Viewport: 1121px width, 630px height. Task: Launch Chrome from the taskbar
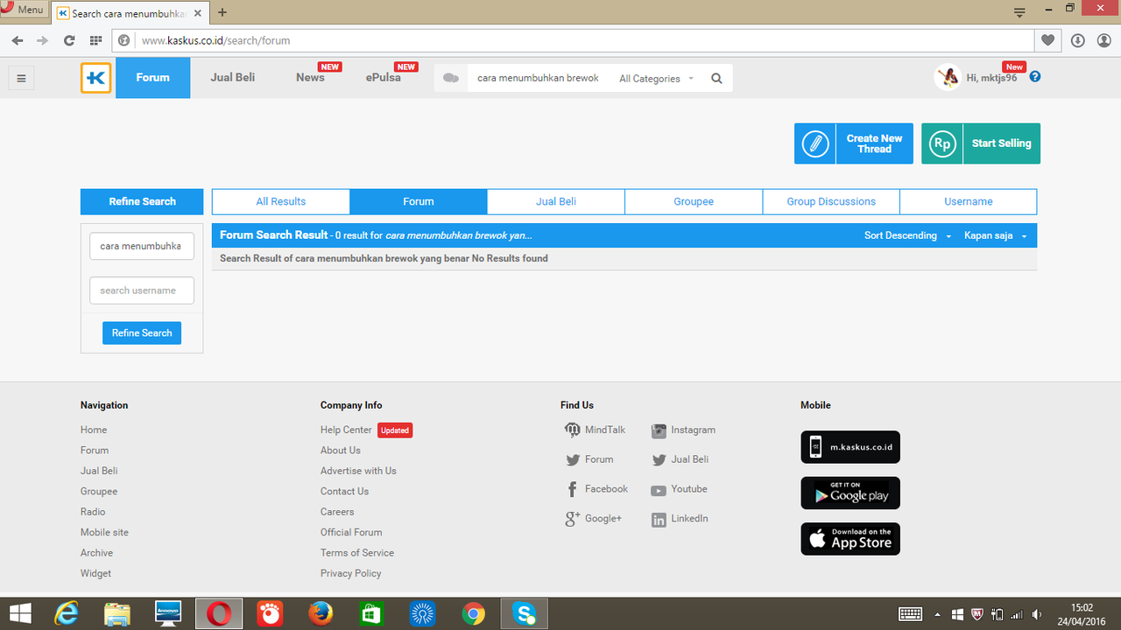click(x=474, y=614)
